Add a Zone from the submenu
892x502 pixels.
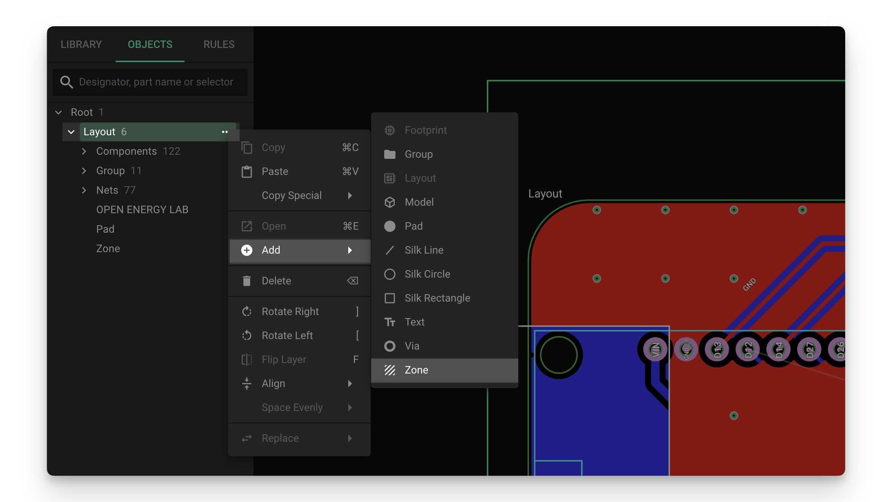point(445,370)
